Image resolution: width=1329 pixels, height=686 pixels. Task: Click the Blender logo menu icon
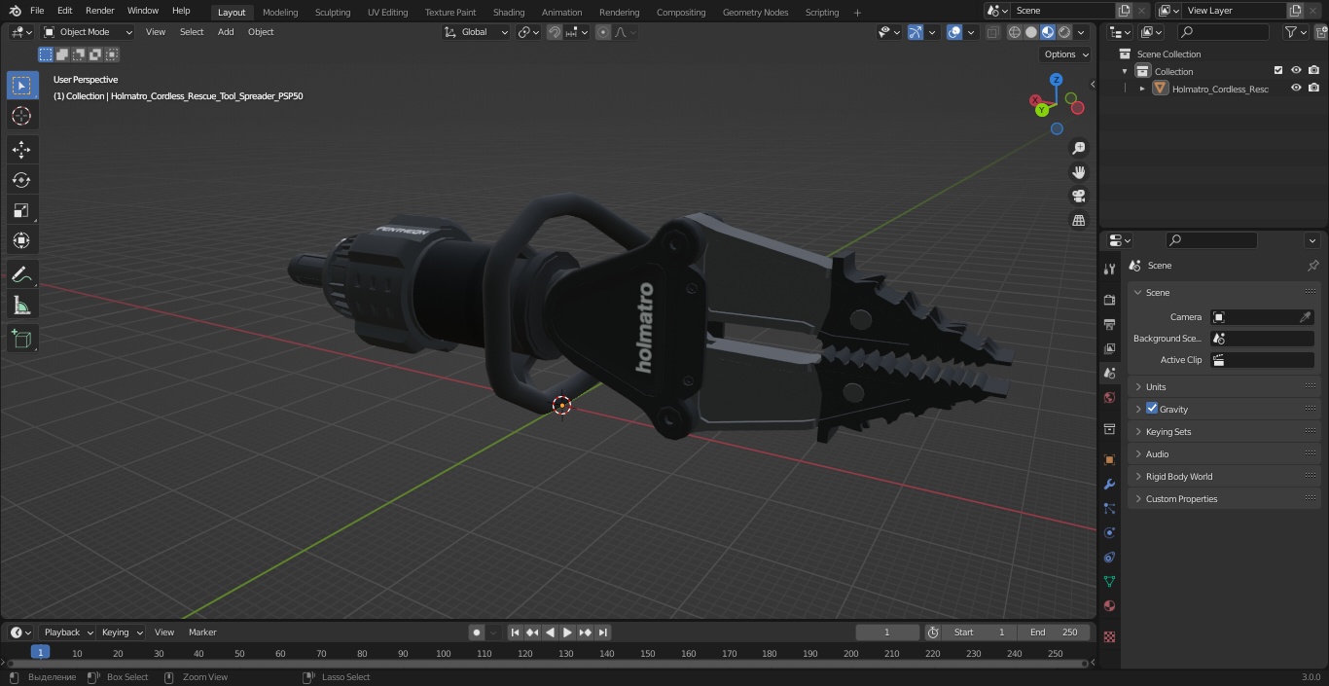pyautogui.click(x=15, y=11)
